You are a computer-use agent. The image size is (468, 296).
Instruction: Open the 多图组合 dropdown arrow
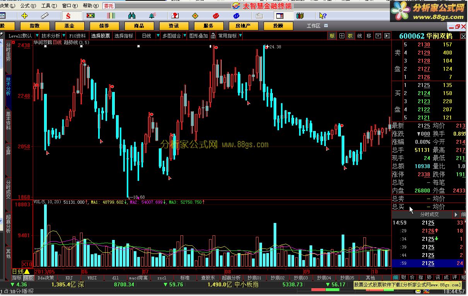tap(184, 36)
